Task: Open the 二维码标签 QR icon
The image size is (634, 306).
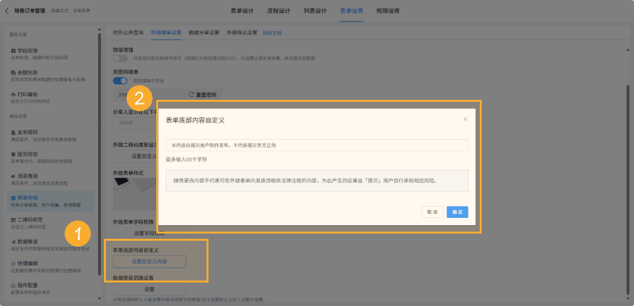Action: tap(13, 220)
